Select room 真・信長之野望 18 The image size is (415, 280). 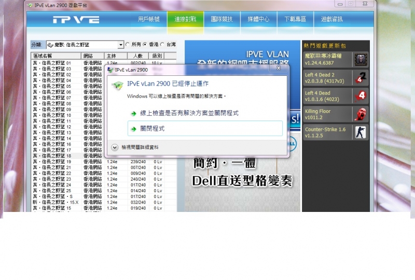pyautogui.click(x=52, y=156)
